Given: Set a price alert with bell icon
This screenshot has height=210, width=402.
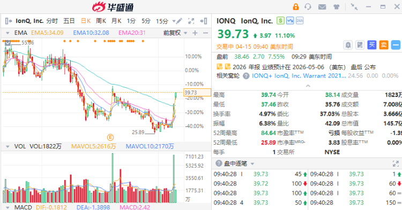Looking at the screenshot, I should [x=348, y=46].
